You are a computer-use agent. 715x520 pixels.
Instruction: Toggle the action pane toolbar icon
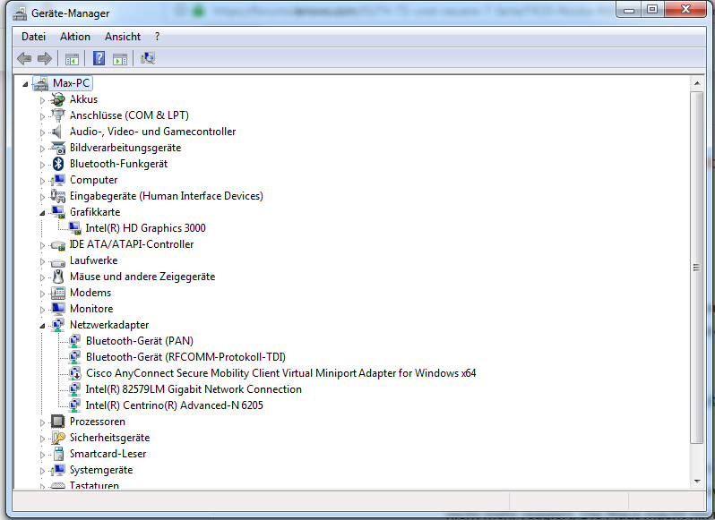point(120,59)
